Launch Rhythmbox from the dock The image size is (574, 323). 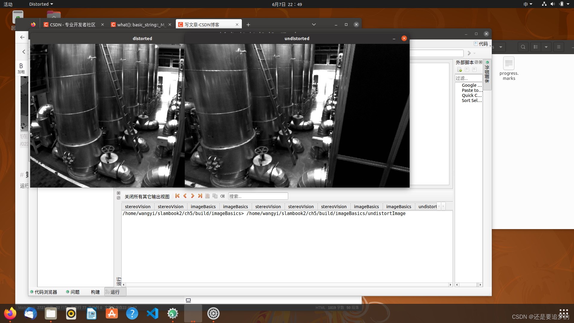point(71,313)
